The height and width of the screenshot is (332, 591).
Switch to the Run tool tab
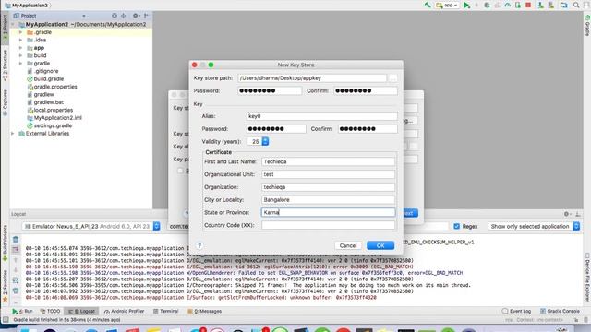[22, 312]
